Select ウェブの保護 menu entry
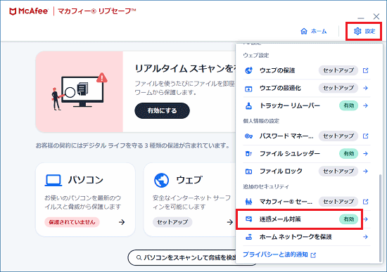 tap(307, 70)
